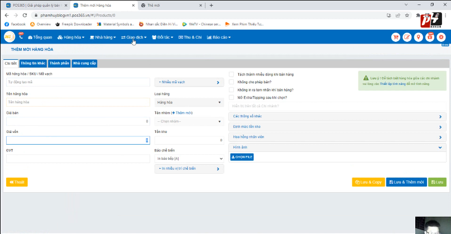This screenshot has height=234, width=451.
Task: Open Freepik Downloader bookmark
Action: click(x=74, y=24)
